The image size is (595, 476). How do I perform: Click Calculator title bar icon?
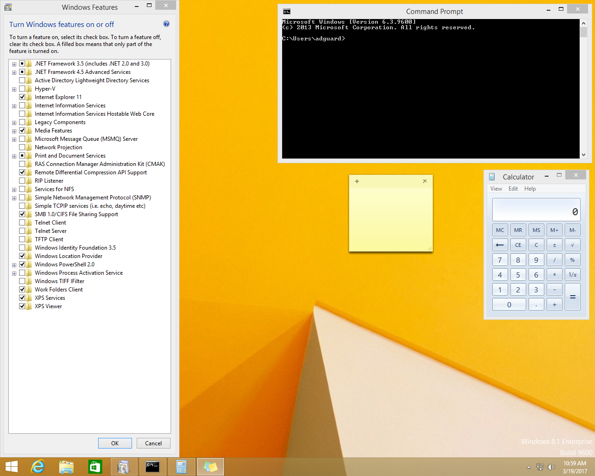(492, 177)
